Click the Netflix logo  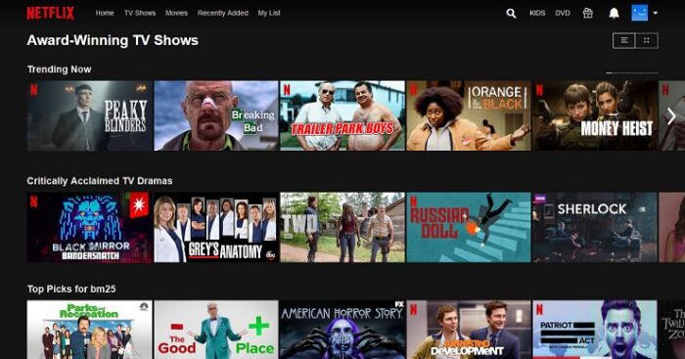pos(50,13)
